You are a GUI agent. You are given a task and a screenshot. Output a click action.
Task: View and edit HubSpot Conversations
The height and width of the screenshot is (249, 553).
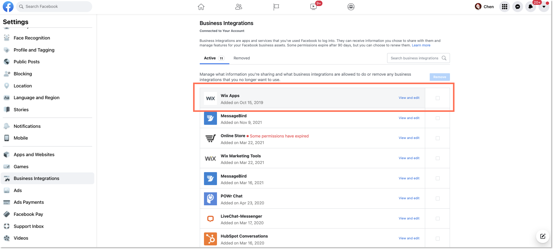pos(409,238)
